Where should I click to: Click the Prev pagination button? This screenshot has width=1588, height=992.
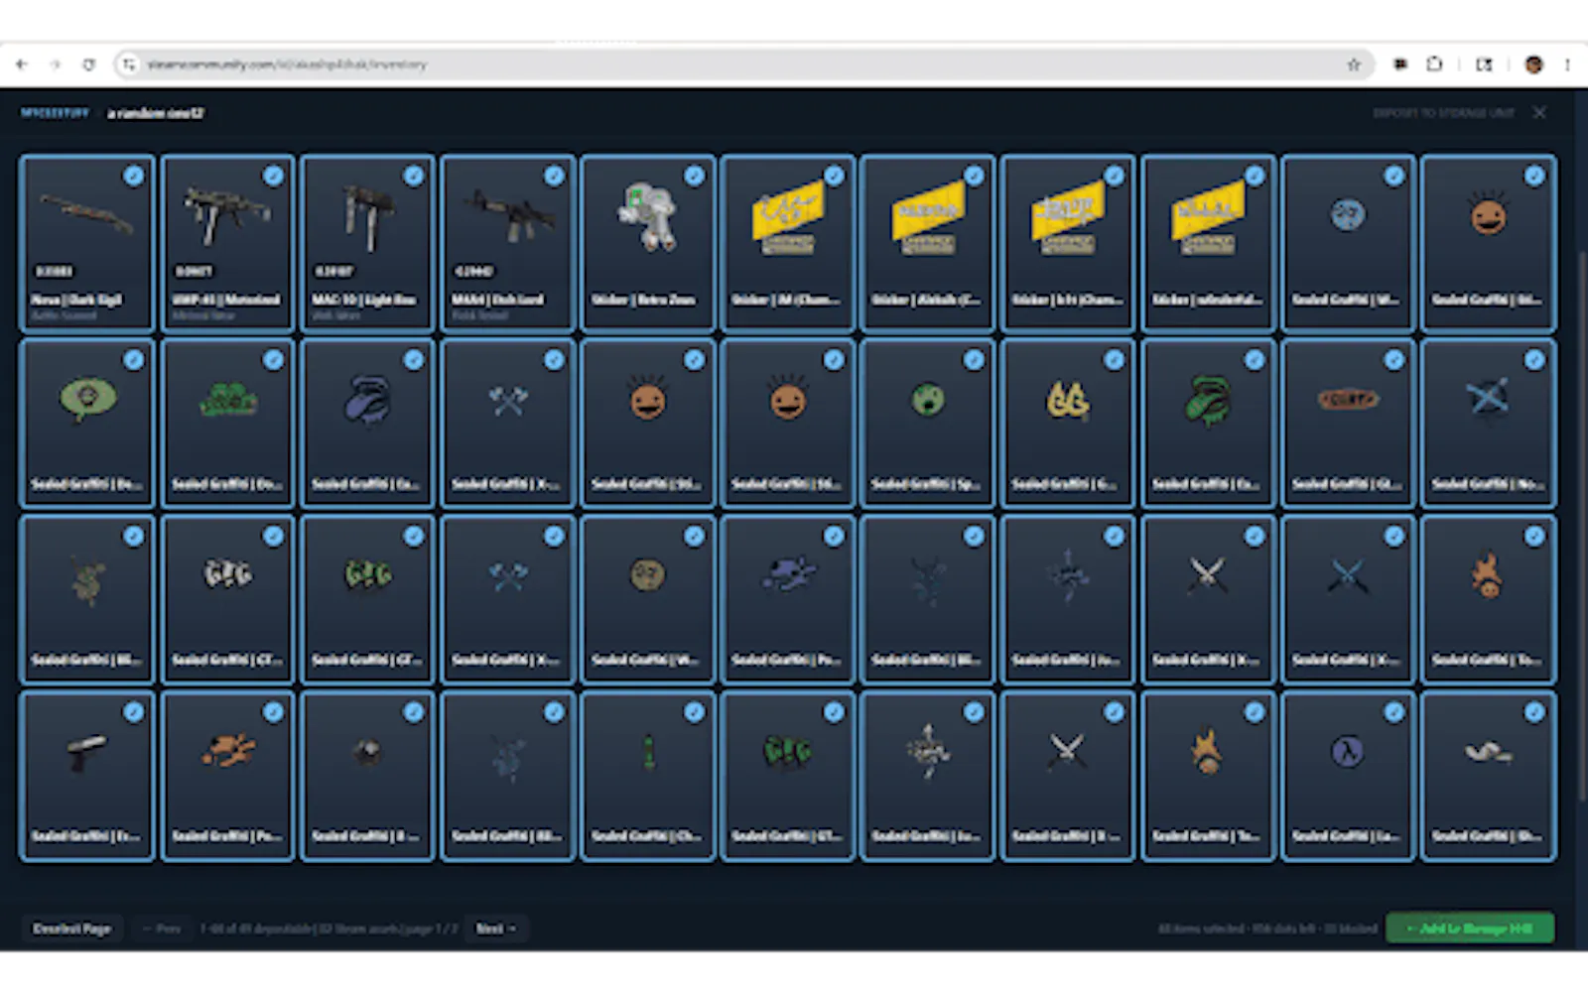point(161,929)
